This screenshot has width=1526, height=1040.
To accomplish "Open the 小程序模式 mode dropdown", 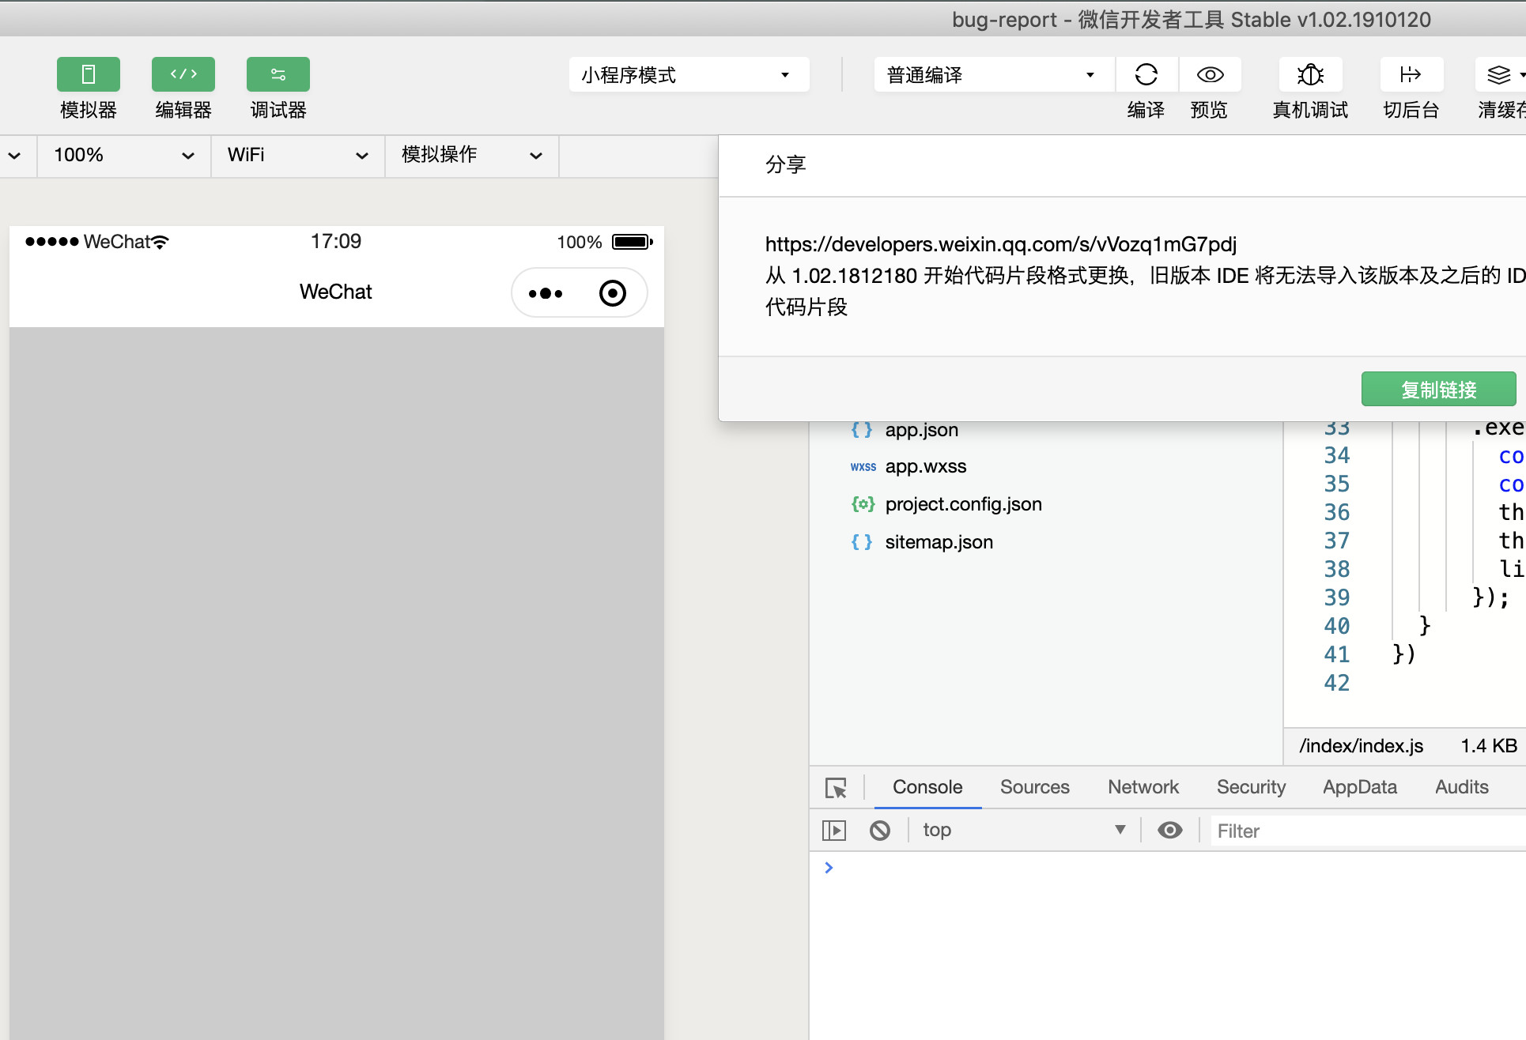I will click(689, 74).
